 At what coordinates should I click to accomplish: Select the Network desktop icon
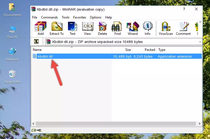[x=12, y=54]
